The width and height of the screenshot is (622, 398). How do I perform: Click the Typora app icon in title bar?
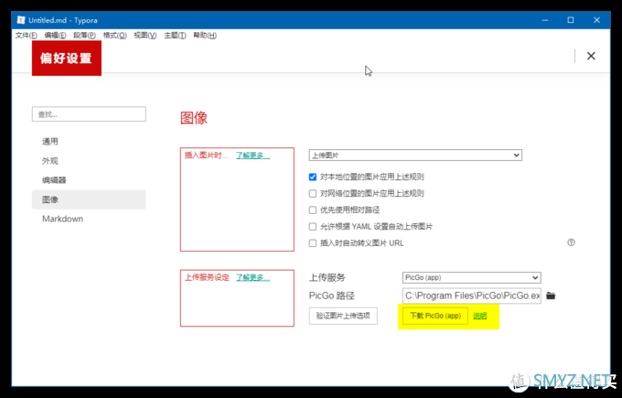21,20
